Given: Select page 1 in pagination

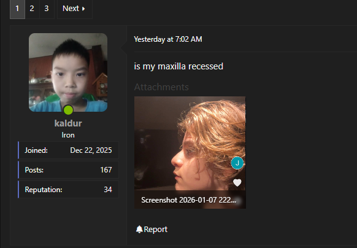Looking at the screenshot, I should coord(17,9).
